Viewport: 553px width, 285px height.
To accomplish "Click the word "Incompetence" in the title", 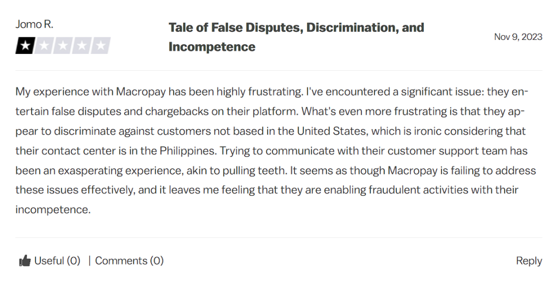I will pyautogui.click(x=212, y=46).
